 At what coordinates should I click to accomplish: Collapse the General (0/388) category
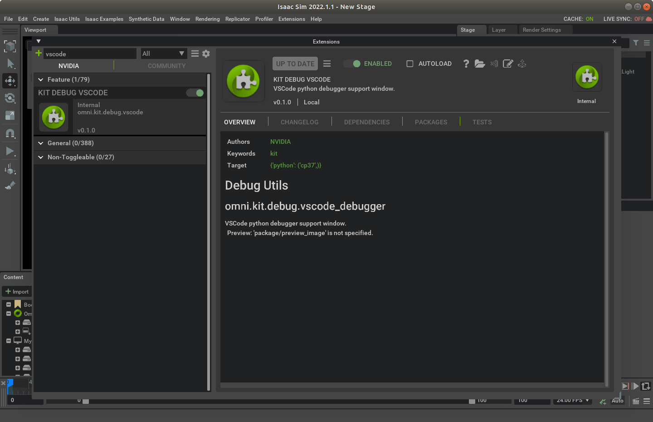[41, 143]
